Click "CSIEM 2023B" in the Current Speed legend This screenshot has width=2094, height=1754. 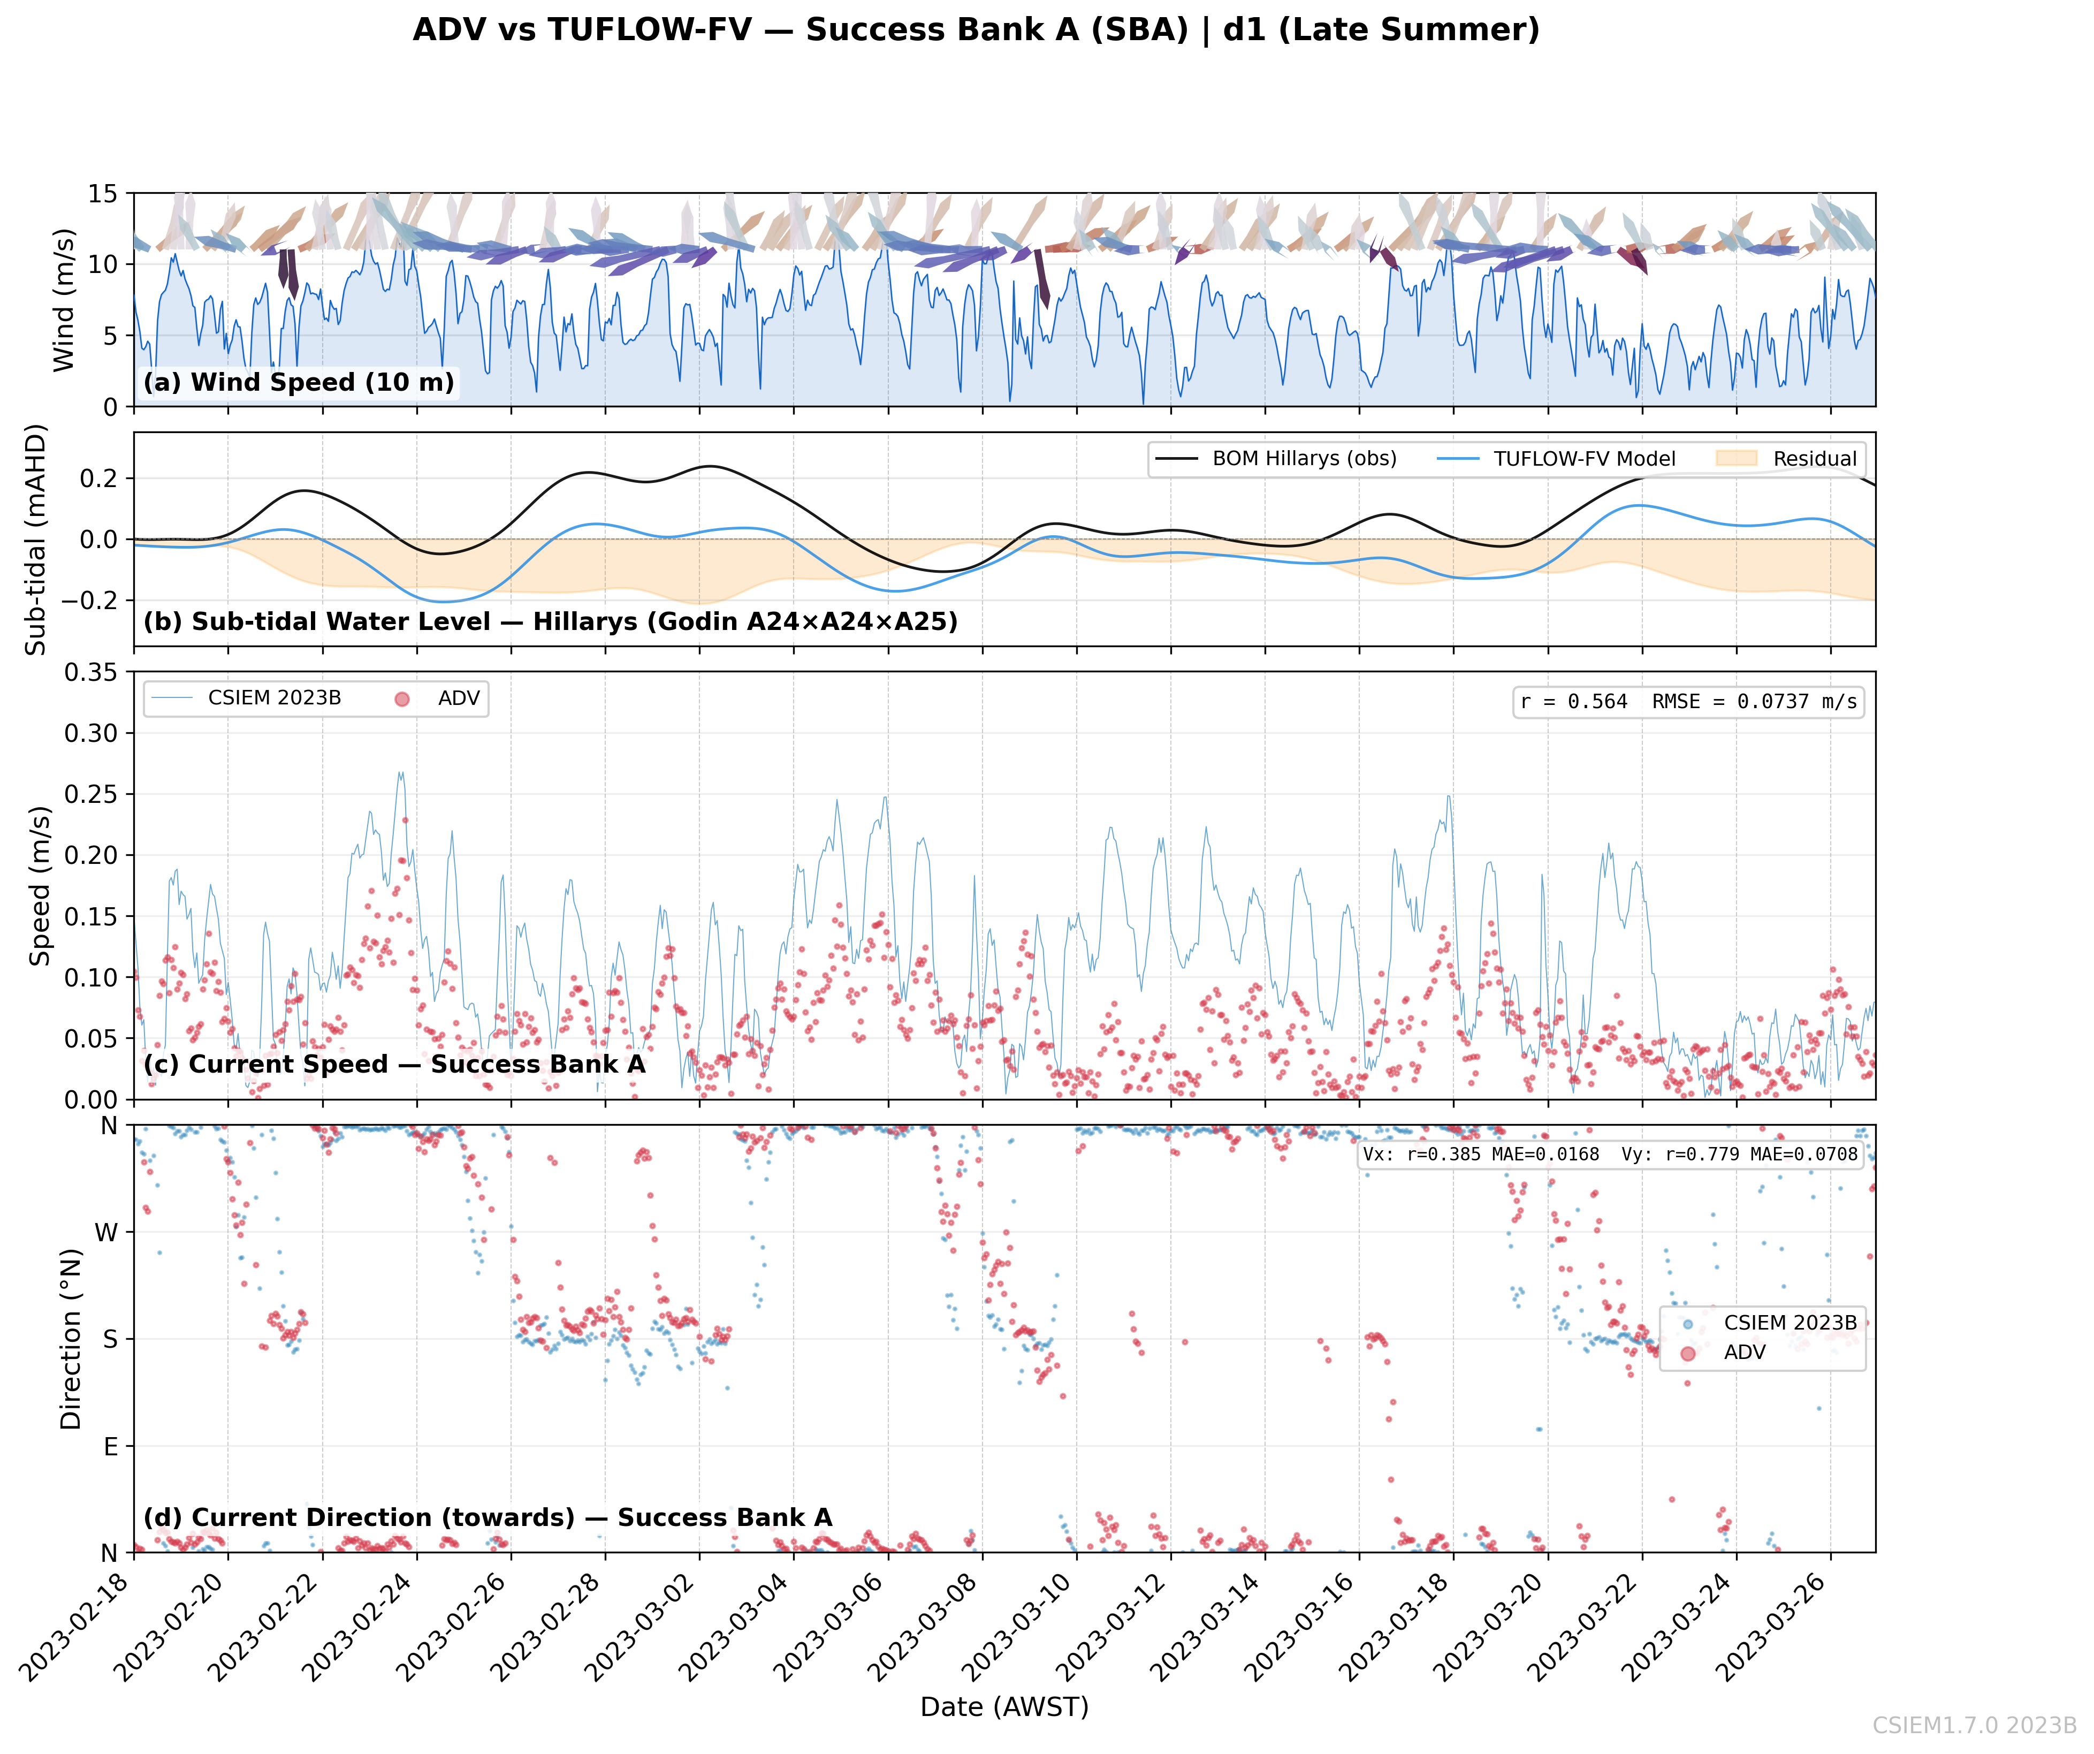tap(274, 698)
